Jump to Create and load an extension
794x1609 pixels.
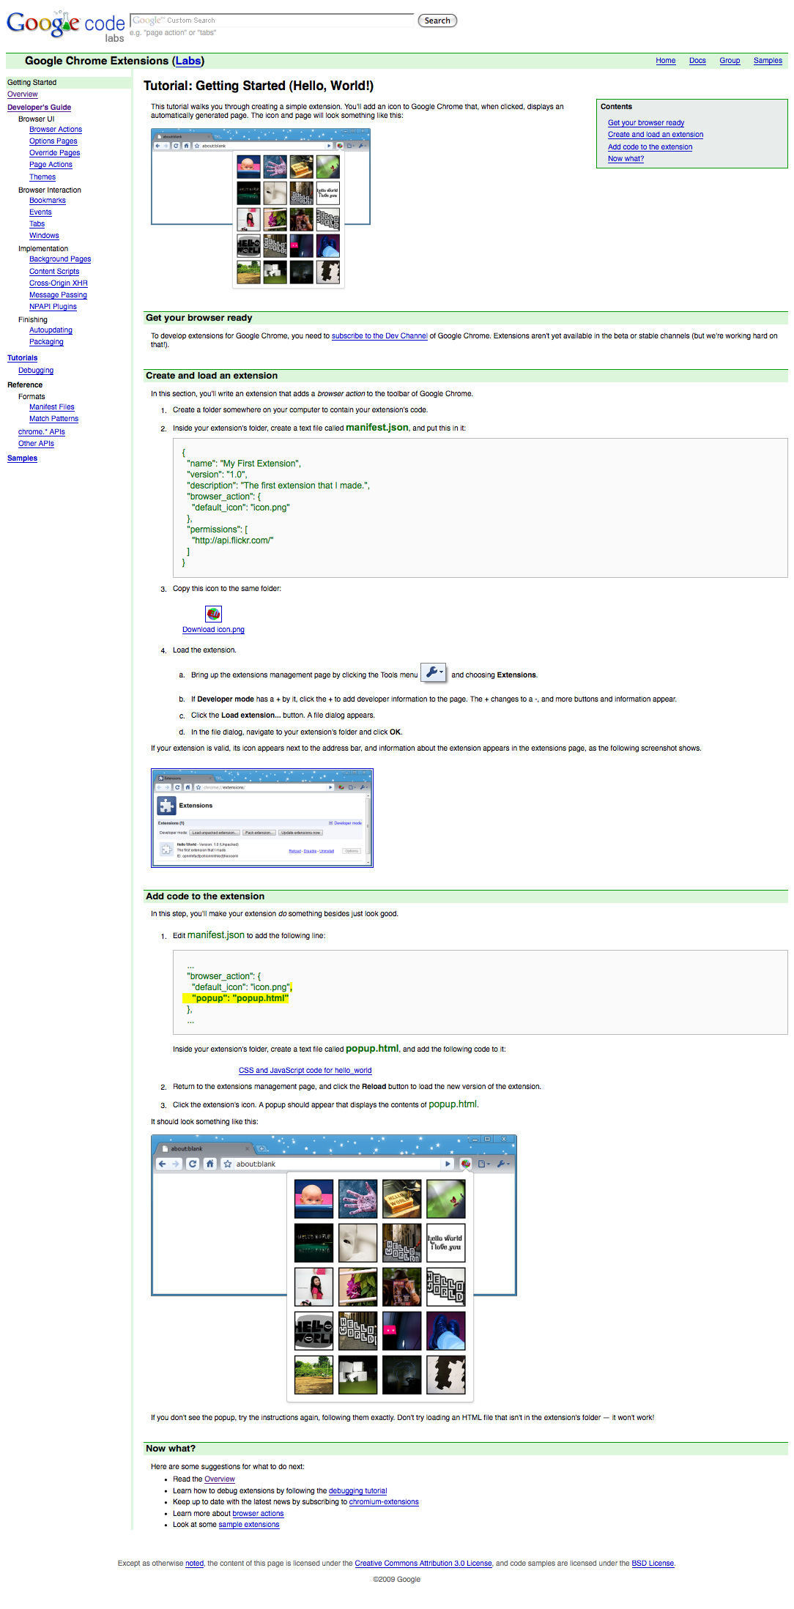click(x=656, y=135)
